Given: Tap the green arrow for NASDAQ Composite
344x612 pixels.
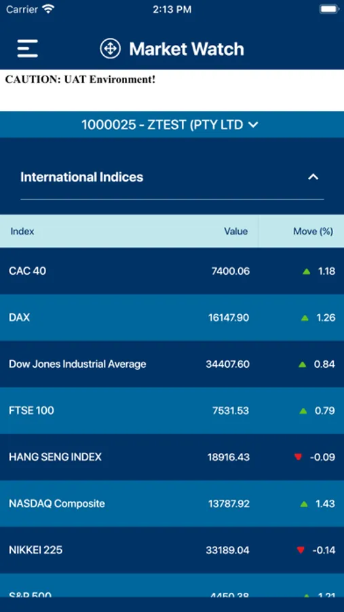Looking at the screenshot, I should [x=304, y=504].
